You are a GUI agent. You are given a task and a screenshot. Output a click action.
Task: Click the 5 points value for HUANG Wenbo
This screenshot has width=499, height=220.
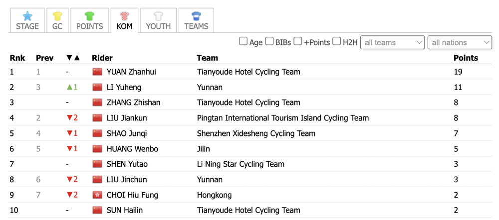point(456,149)
